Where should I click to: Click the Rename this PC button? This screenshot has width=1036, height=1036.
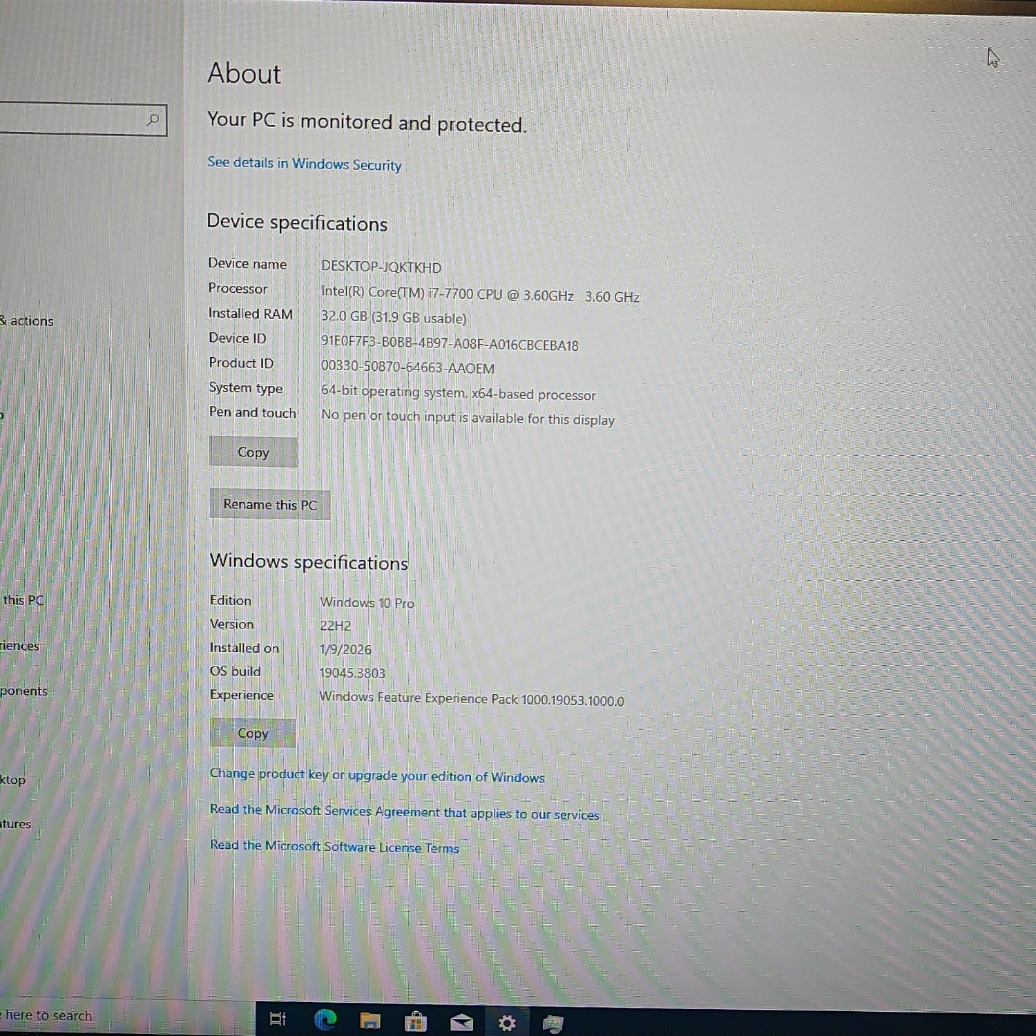pos(269,505)
